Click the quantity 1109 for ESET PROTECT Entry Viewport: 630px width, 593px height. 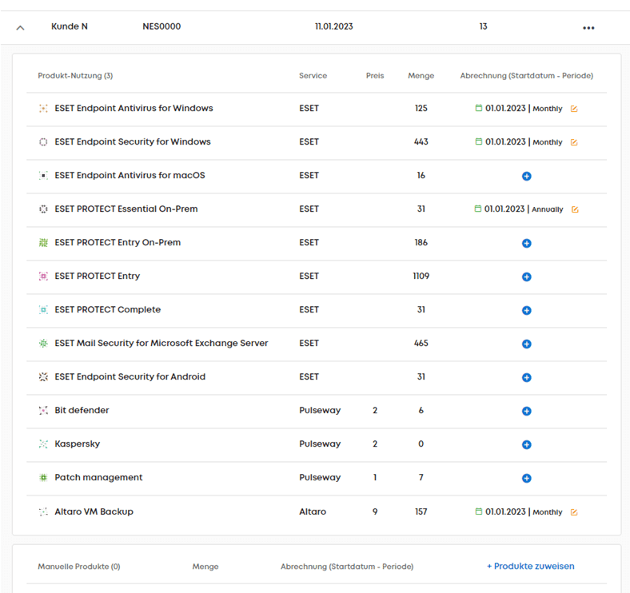point(421,276)
